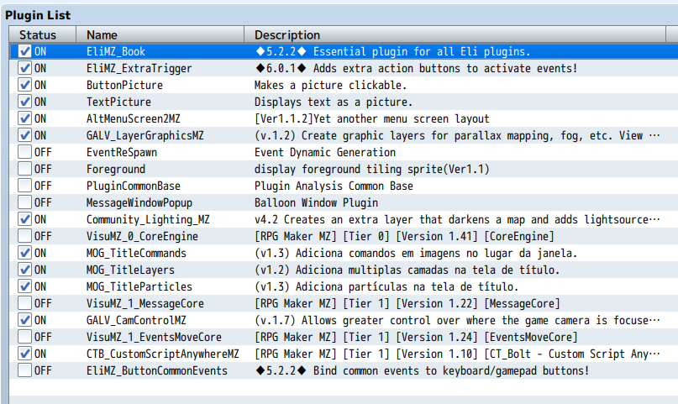Screen dimensions: 678x404
Task: Uncheck MOG_TitleCommands plugin
Action: (x=24, y=253)
